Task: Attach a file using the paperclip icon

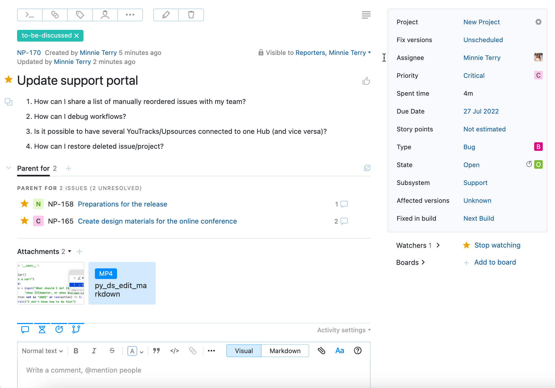Action: click(321, 351)
